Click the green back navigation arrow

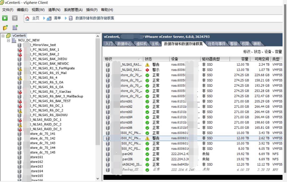5,18
